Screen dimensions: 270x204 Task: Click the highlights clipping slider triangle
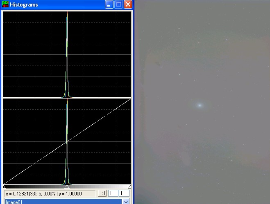click(130, 187)
